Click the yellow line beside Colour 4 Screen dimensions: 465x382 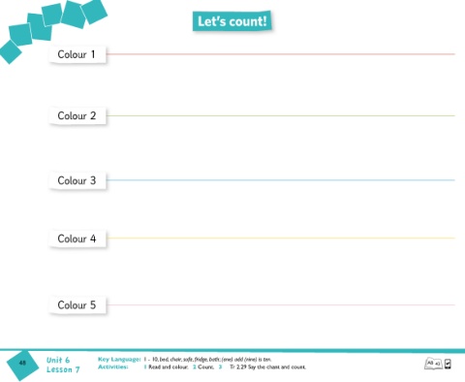click(x=280, y=239)
